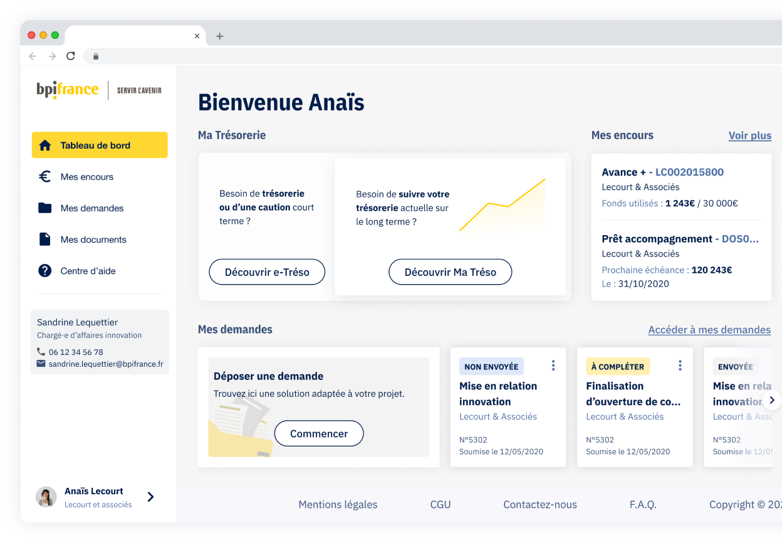This screenshot has height=543, width=782.
Task: Click Anaïs Lecourt profile avatar
Action: (x=46, y=497)
